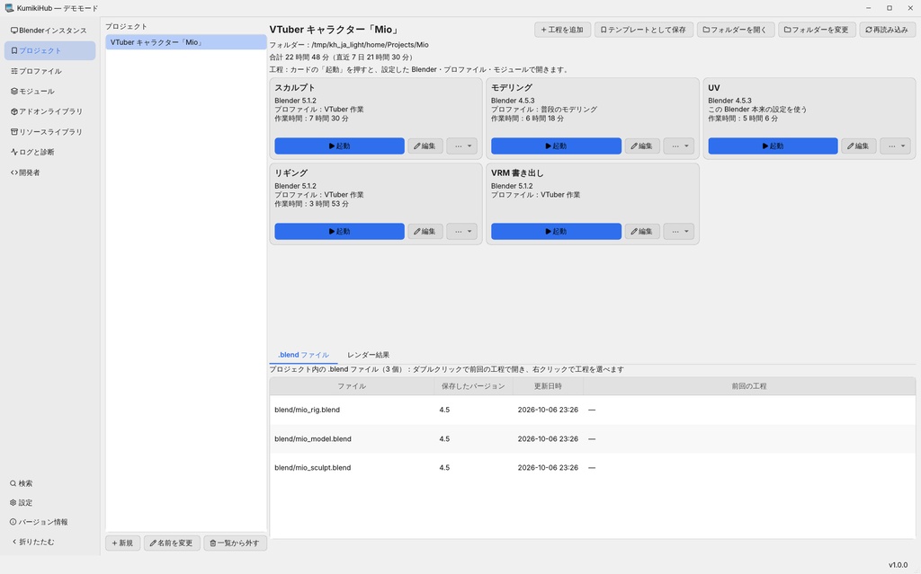Click the 工程を追加 button
The image size is (921, 574).
[x=562, y=30]
